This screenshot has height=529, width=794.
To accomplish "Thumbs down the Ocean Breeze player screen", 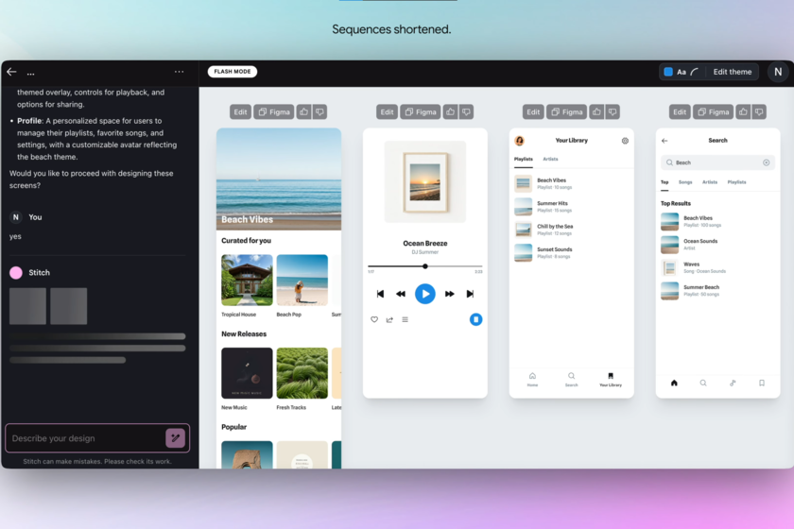I will (x=466, y=111).
